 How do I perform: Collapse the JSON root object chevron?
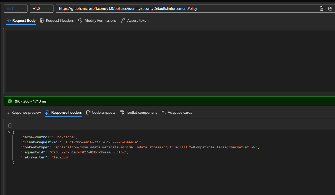tap(10, 132)
